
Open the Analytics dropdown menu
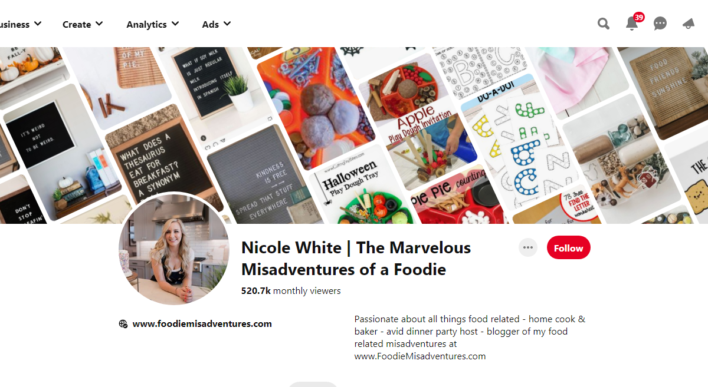point(153,24)
